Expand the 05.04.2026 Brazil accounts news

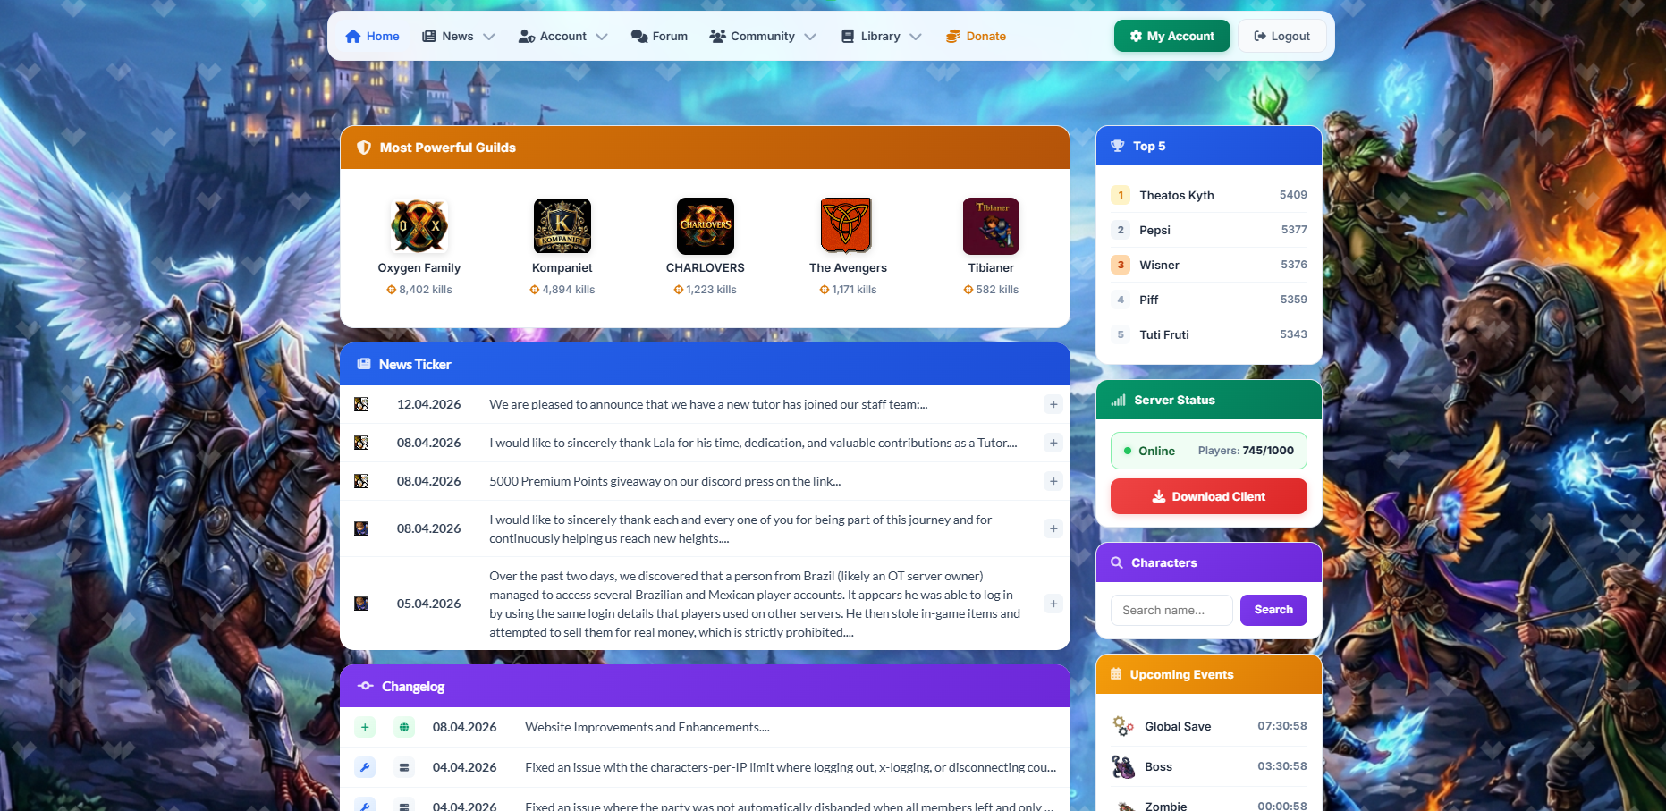pos(1053,604)
